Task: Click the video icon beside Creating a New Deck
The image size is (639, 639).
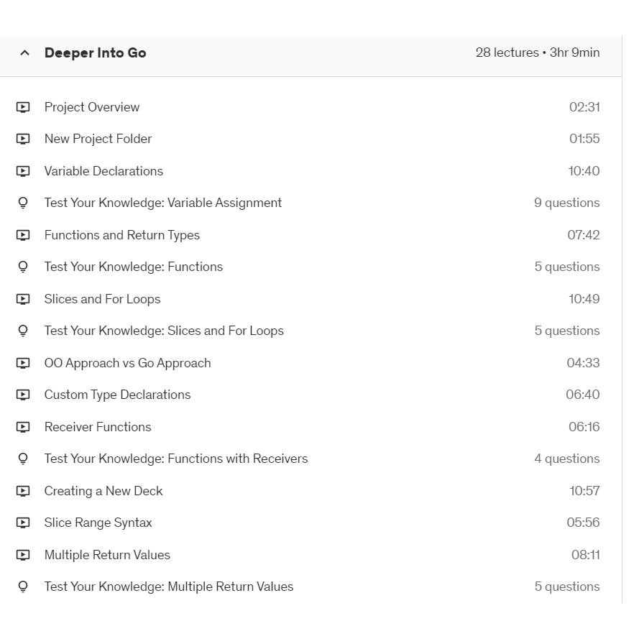Action: click(23, 491)
